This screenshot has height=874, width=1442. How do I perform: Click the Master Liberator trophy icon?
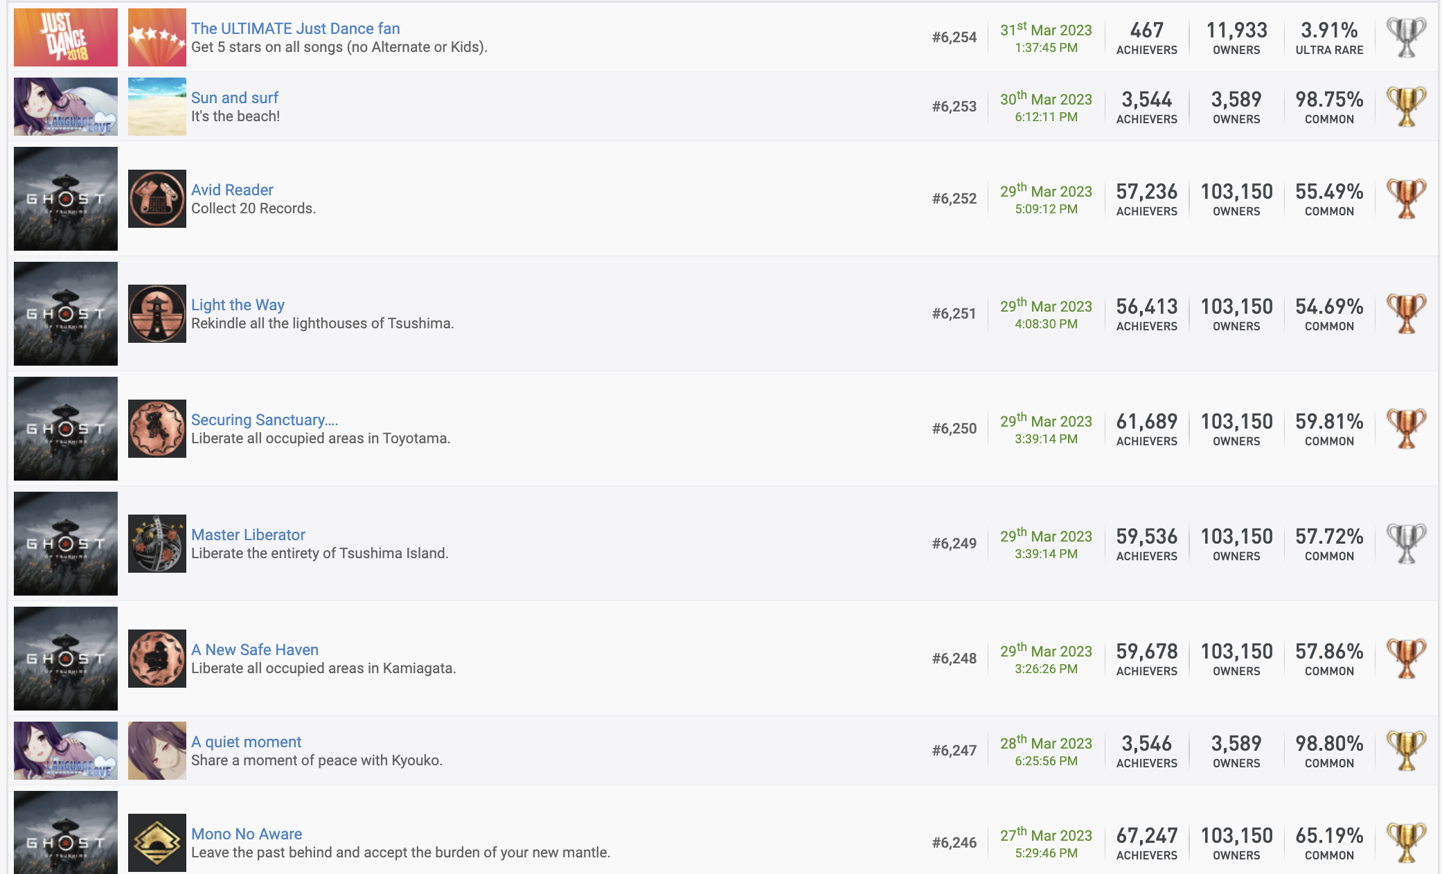pos(157,544)
